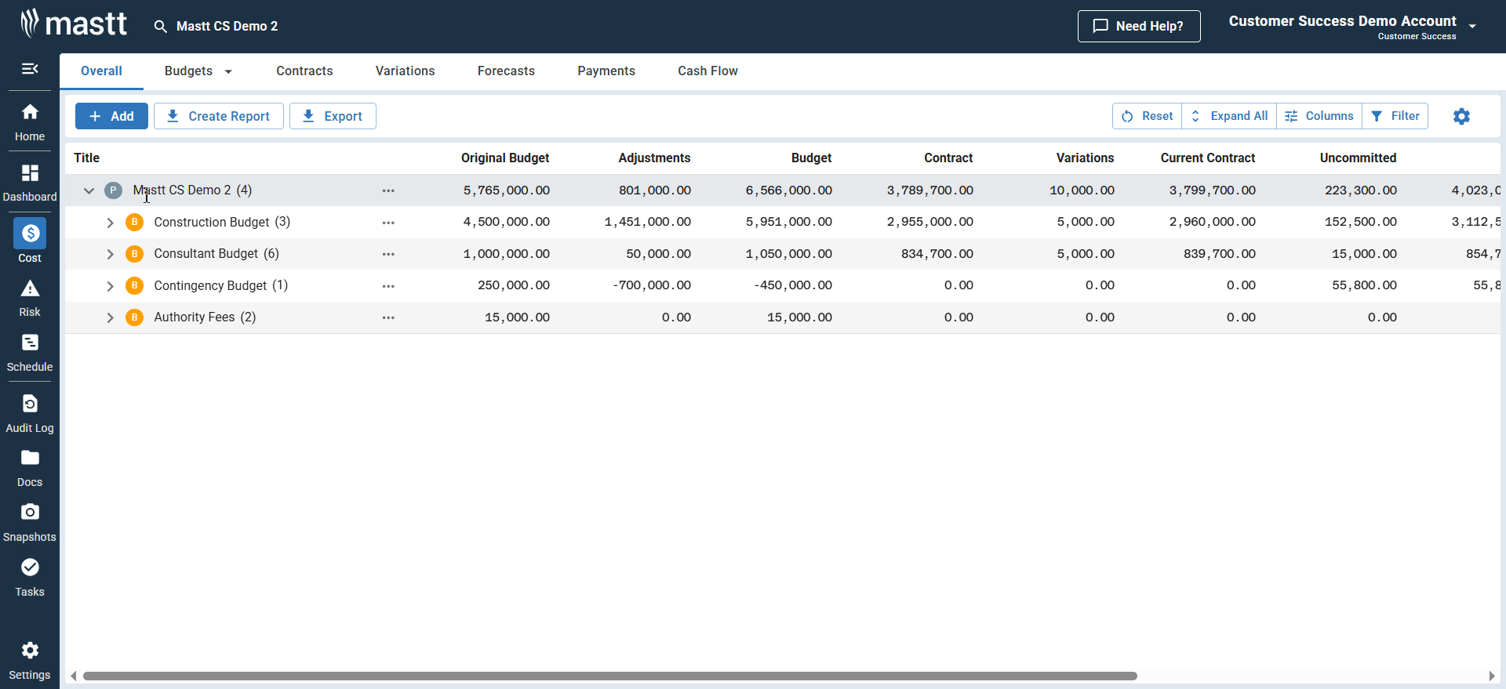
Task: Open the Columns chooser
Action: click(x=1319, y=116)
